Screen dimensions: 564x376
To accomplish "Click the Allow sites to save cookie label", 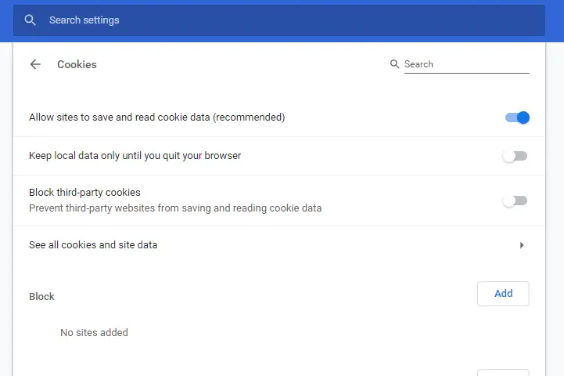I will click(x=156, y=117).
